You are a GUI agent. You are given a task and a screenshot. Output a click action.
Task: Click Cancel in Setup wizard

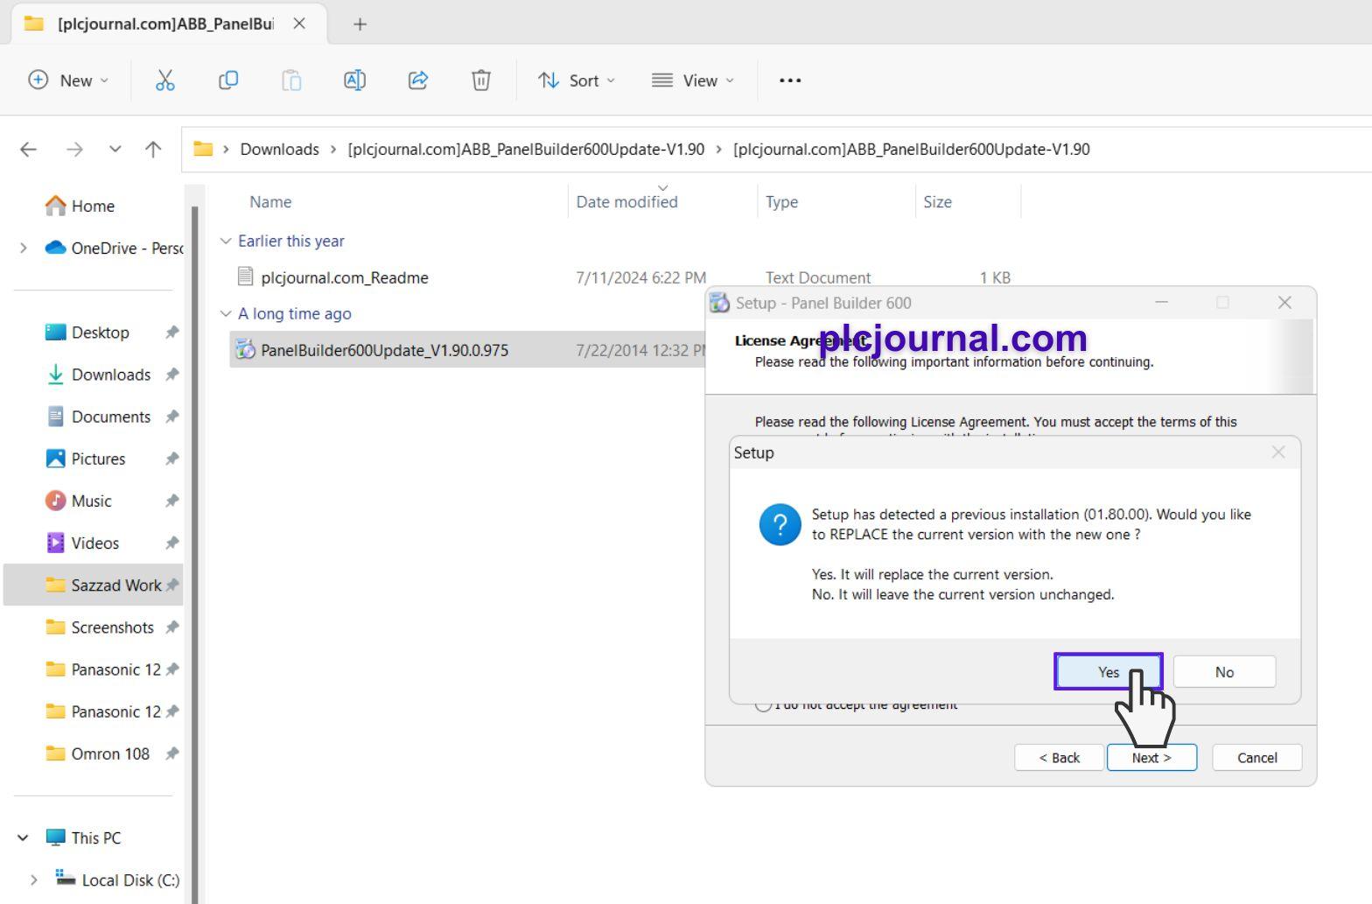click(x=1256, y=758)
